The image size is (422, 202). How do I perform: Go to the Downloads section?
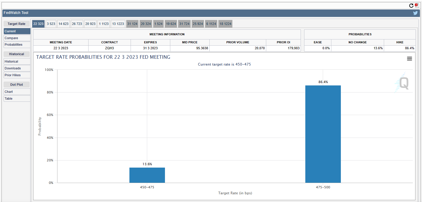[x=17, y=68]
